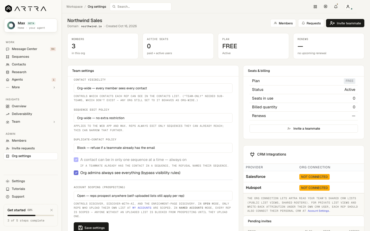
Task: Dismiss the Get started card
Action: pos(52,210)
